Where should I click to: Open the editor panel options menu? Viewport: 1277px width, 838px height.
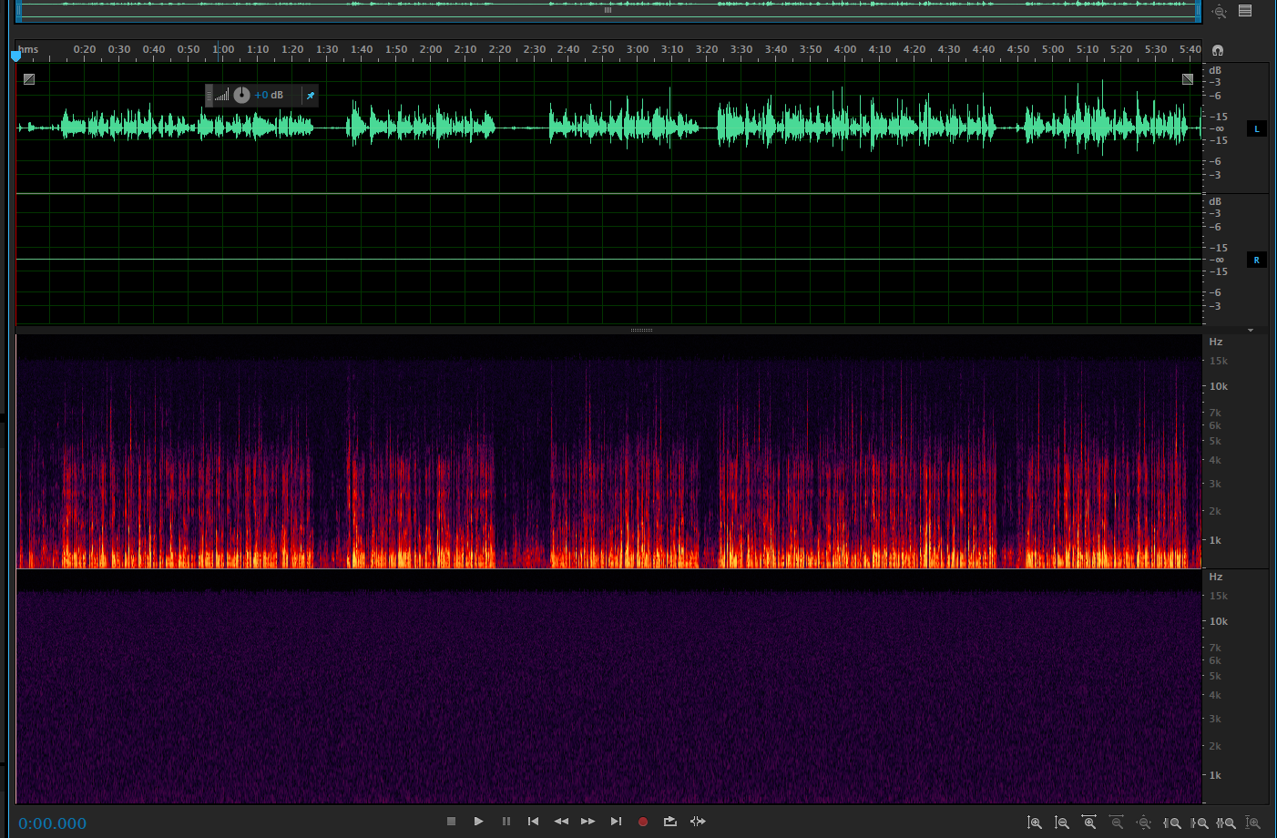pos(1245,11)
